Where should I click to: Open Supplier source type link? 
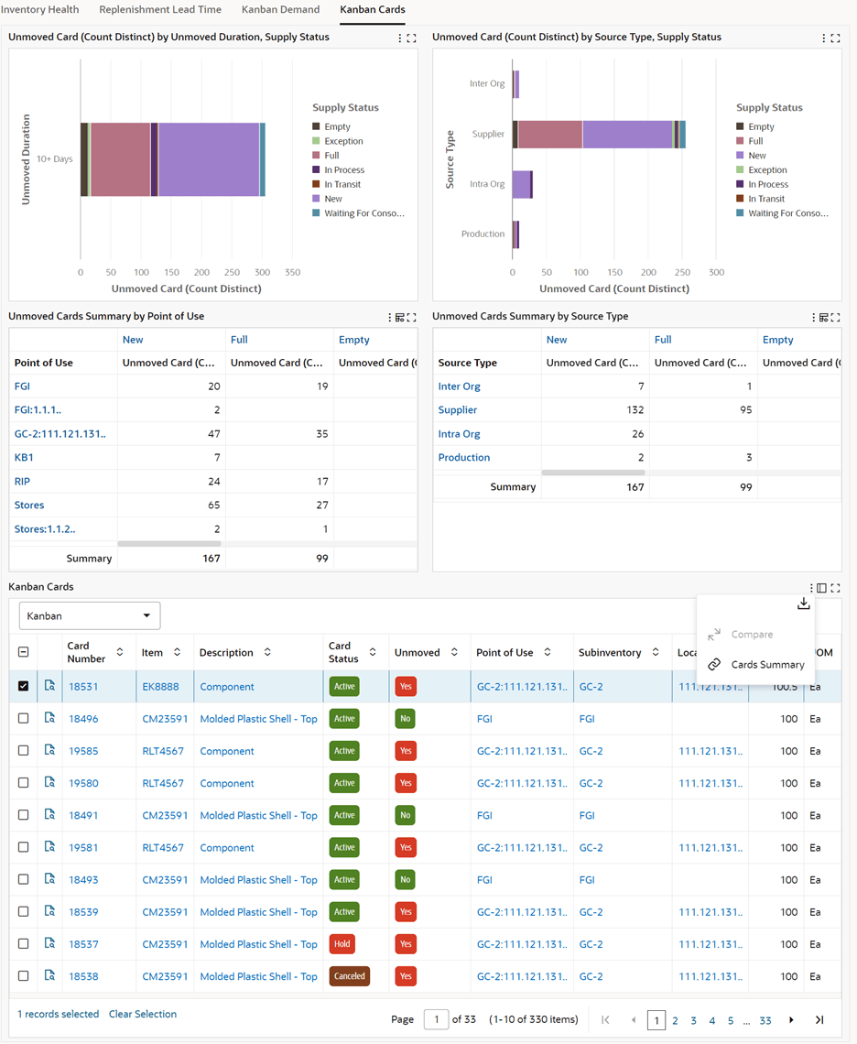coord(458,409)
